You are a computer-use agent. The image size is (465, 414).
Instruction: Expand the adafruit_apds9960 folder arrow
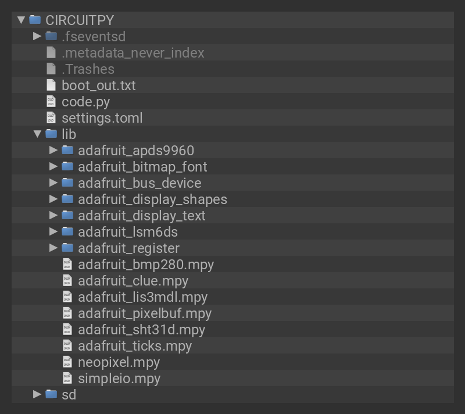[53, 150]
